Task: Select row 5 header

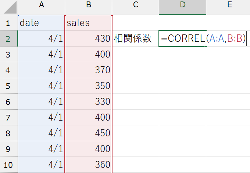Action: pos(8,86)
